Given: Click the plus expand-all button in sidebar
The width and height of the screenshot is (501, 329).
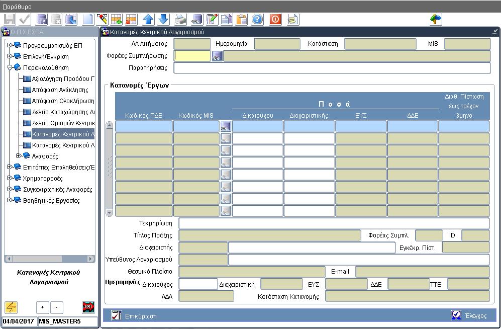Looking at the screenshot, I should 42,307.
